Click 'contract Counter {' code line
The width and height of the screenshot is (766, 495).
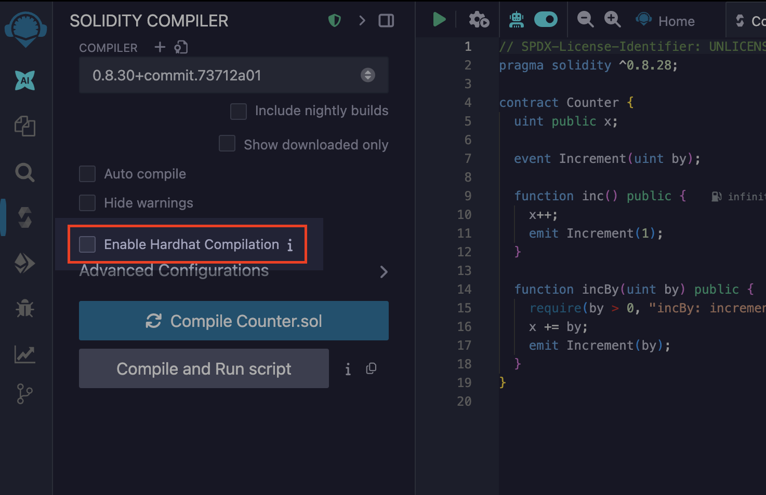coord(566,103)
